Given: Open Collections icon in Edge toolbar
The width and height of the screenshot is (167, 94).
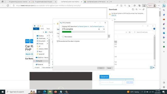Looking at the screenshot, I should coord(139,5).
